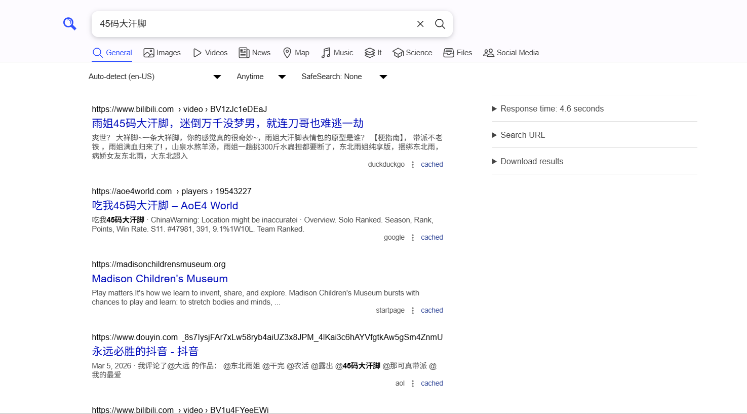
Task: Open the Anytime time range dropdown
Action: pos(261,77)
